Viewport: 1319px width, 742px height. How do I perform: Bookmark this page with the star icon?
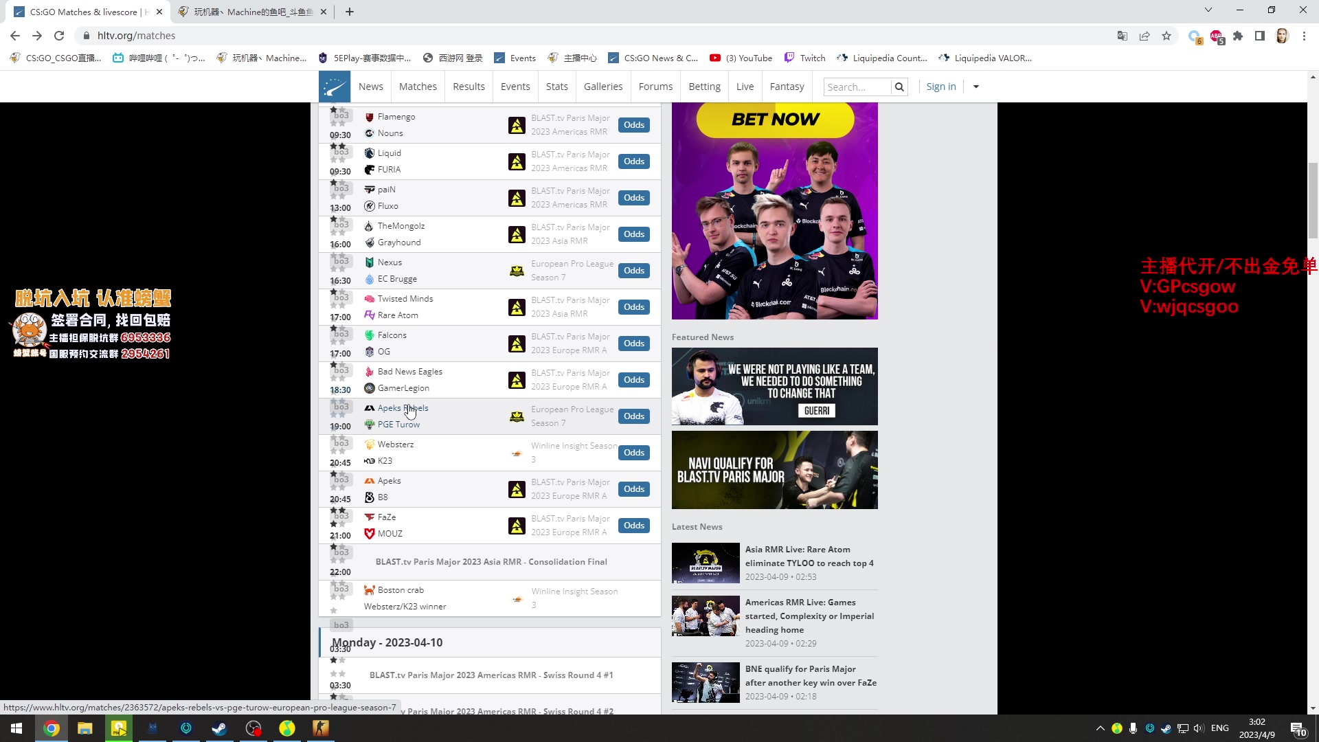[x=1166, y=36]
